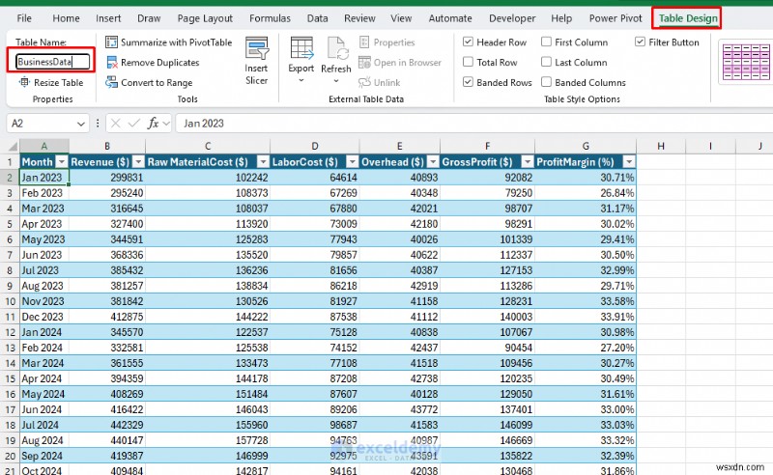The image size is (773, 475).
Task: Enable the First Column checkbox
Action: pyautogui.click(x=546, y=42)
